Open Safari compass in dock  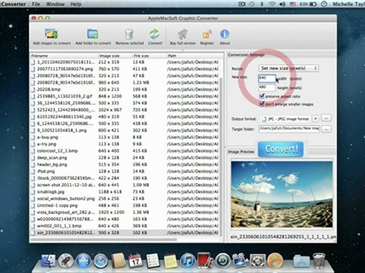point(100,261)
